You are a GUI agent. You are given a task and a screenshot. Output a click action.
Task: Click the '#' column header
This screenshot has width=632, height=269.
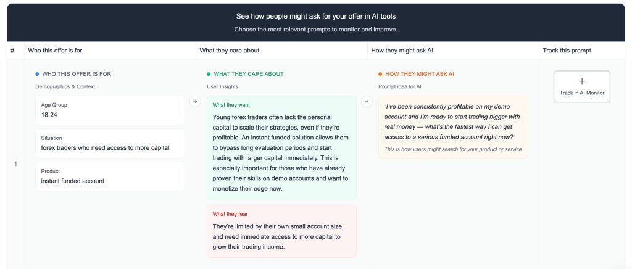coord(12,51)
